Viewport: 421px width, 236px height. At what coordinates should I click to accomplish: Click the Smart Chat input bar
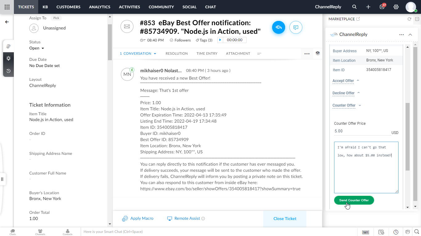click(219, 232)
